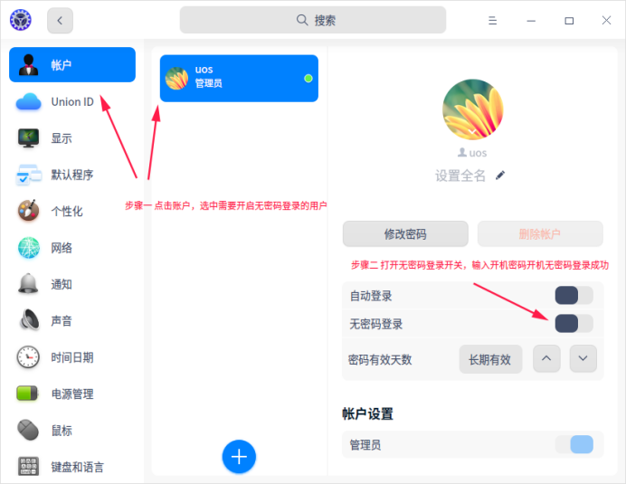Increase password validity days with up arrow

coord(546,358)
